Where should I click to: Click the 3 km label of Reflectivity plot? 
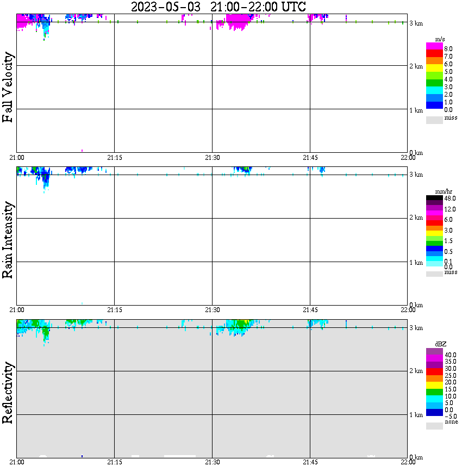pyautogui.click(x=416, y=328)
